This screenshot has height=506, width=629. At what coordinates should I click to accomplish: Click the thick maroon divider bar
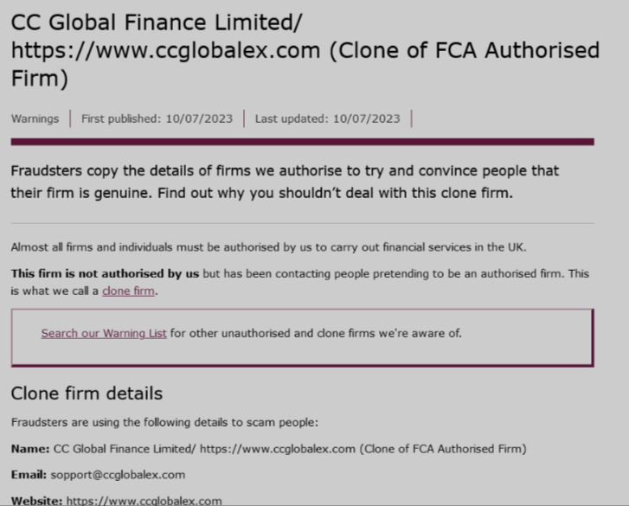pos(302,141)
